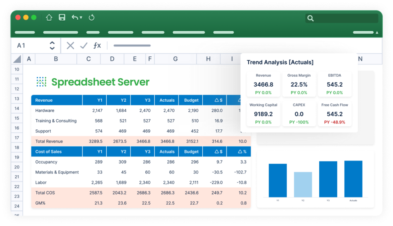
Task: Select the Revenue KPI card
Action: pyautogui.click(x=263, y=84)
